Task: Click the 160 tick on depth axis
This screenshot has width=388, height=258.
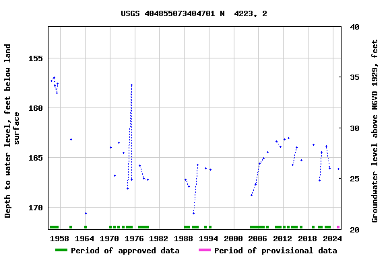Action: click(x=36, y=108)
